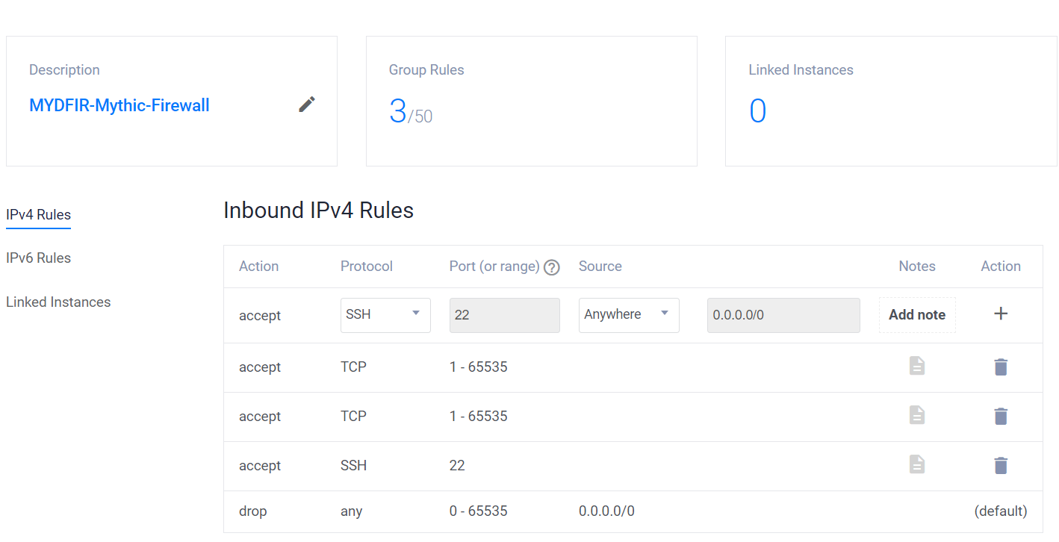Click the MYDFIR-Mythic-Firewall description link
The height and width of the screenshot is (542, 1059).
[119, 105]
